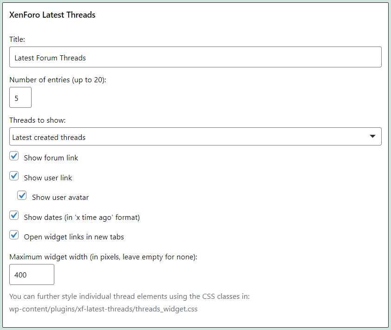Untick the Show dates checkbox
Viewport: 391px width, 330px height.
pos(14,216)
